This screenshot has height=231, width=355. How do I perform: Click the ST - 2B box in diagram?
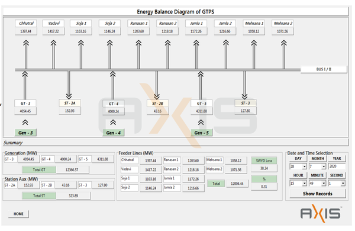tap(157, 104)
